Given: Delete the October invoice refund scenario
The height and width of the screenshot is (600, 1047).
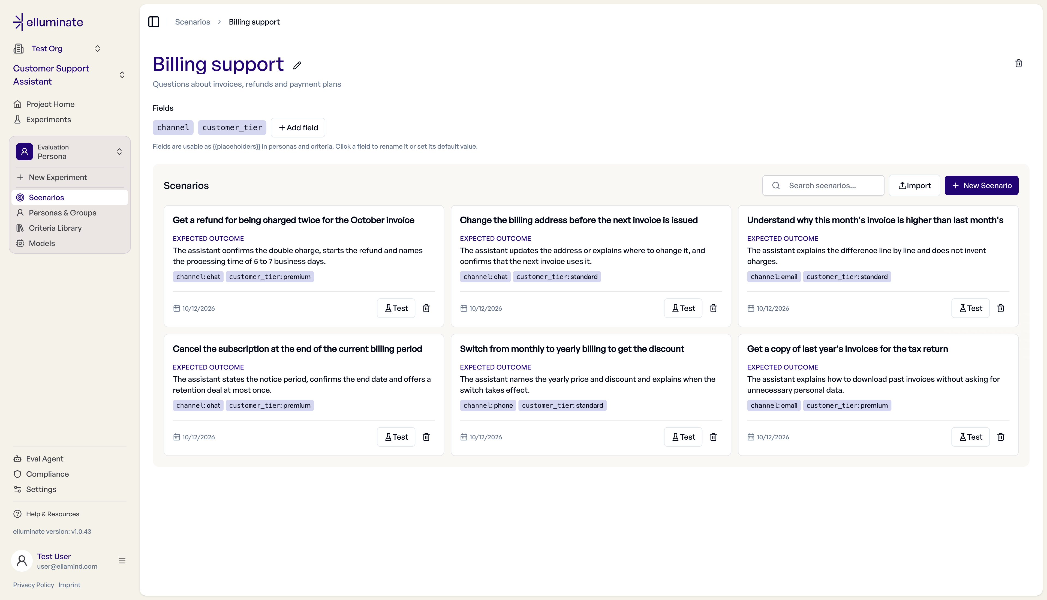Looking at the screenshot, I should click(x=426, y=308).
